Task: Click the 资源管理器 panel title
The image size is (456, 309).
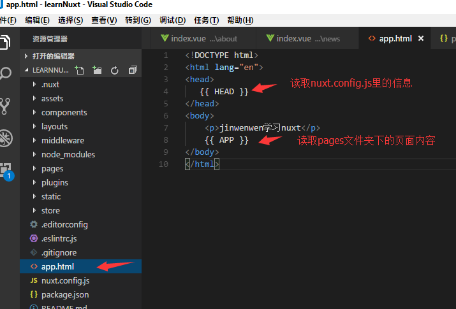Action: click(50, 39)
